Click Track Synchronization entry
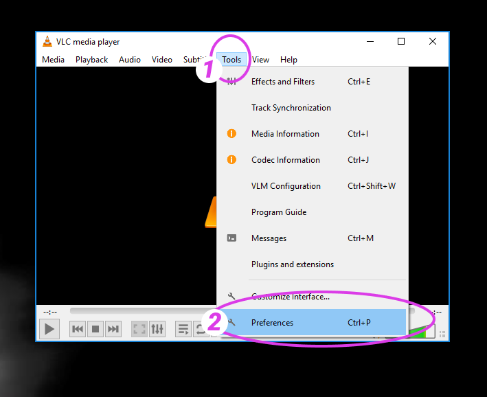The width and height of the screenshot is (487, 397). 291,108
